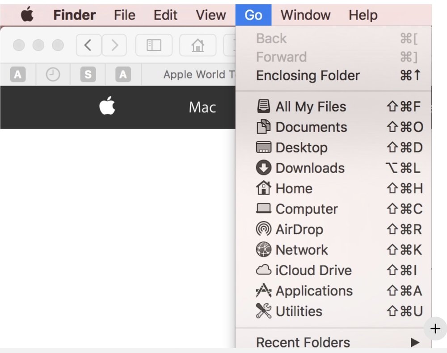
Task: Click the Computer laptop icon
Action: [263, 209]
